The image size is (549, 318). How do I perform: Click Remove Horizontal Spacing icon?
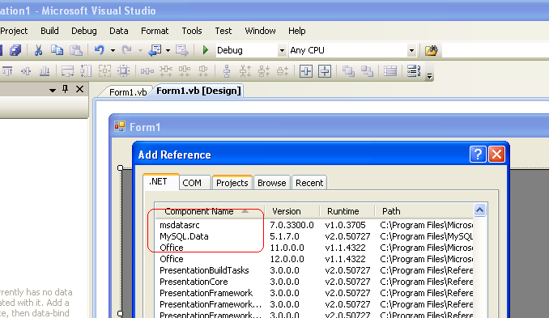pos(203,71)
